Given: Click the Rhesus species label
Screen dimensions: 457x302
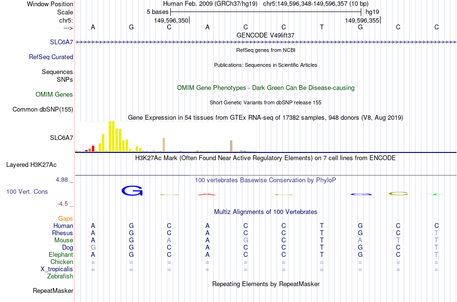Looking at the screenshot, I should pos(63,233).
